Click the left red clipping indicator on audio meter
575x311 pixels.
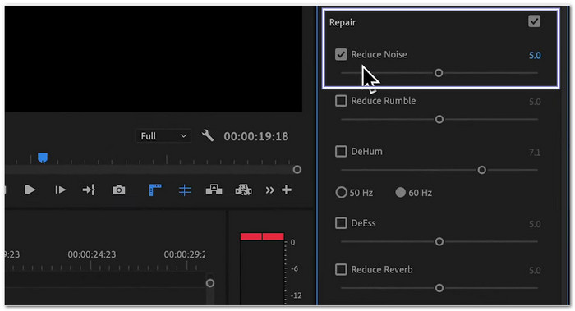click(x=251, y=236)
